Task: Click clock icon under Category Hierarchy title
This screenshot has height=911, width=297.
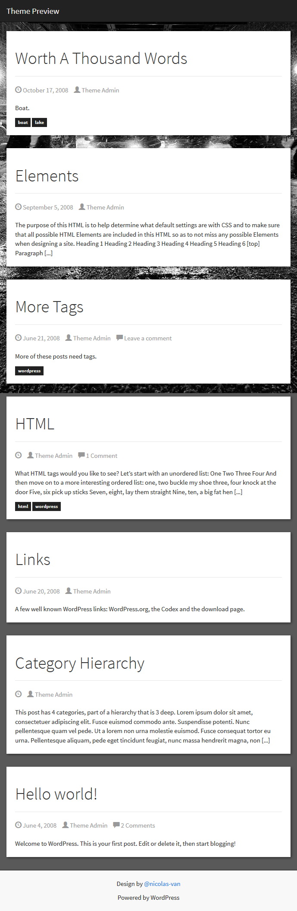Action: (18, 694)
